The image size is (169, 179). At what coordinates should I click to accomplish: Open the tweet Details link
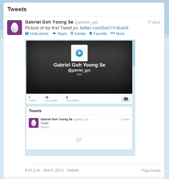pyautogui.click(x=73, y=170)
